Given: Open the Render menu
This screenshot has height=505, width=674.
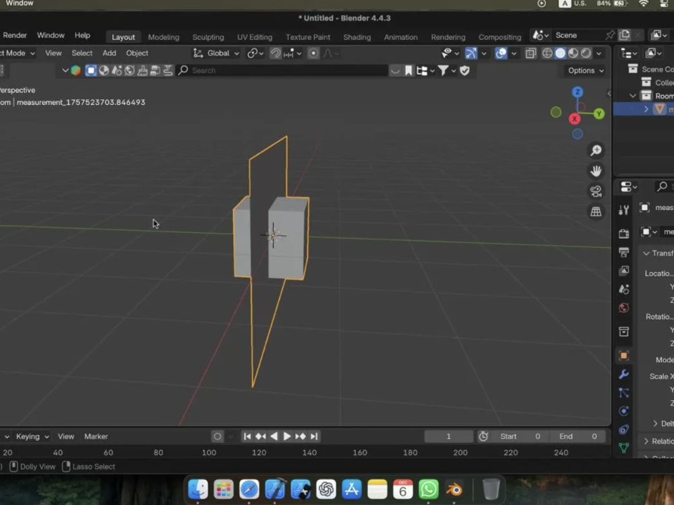Looking at the screenshot, I should coord(15,35).
